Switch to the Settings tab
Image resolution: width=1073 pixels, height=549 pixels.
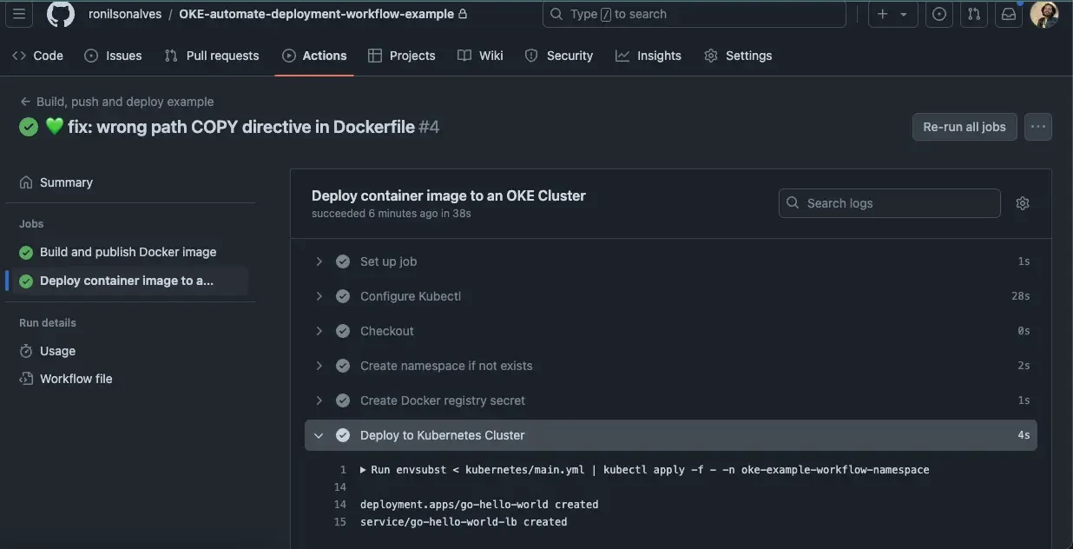point(738,56)
